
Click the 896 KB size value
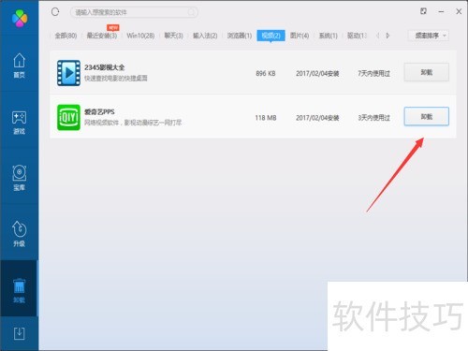(x=266, y=74)
